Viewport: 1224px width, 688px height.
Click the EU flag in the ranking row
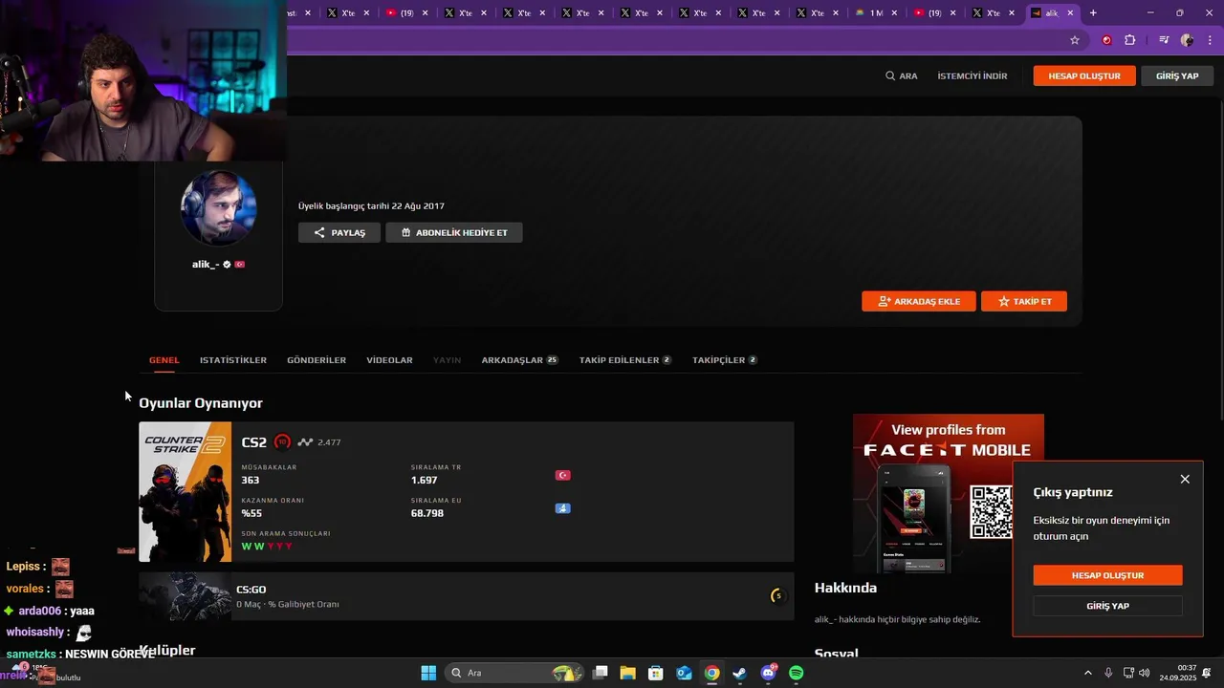[562, 508]
